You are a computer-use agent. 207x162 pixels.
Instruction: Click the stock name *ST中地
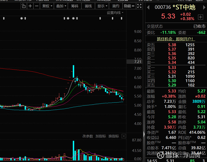(184, 7)
